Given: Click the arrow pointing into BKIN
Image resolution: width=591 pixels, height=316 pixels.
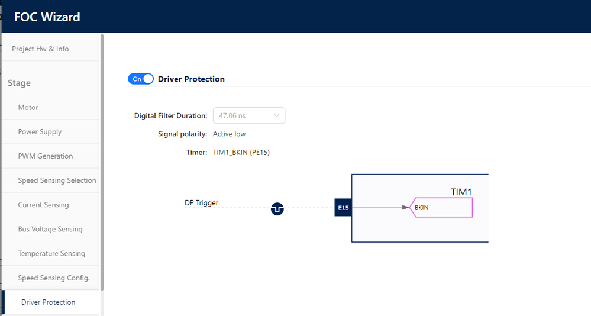Looking at the screenshot, I should 406,207.
